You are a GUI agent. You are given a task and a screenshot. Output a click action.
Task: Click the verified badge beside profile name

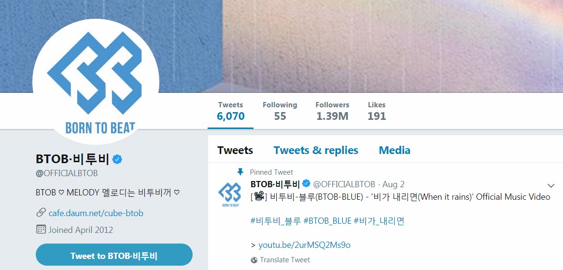[117, 159]
